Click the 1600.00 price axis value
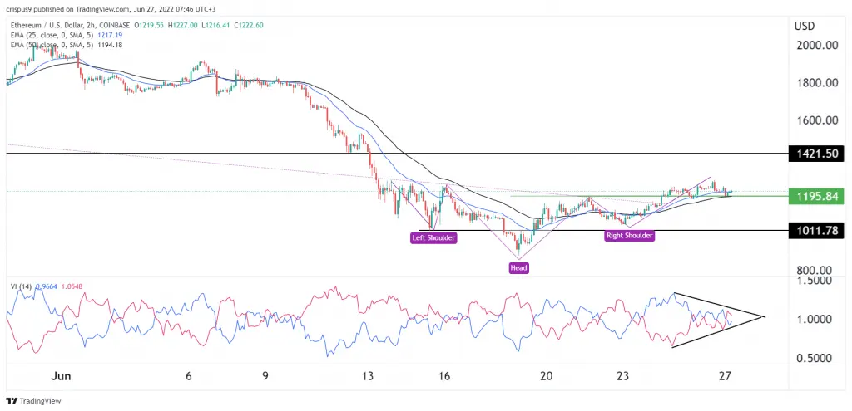Image resolution: width=852 pixels, height=411 pixels. tap(816, 120)
